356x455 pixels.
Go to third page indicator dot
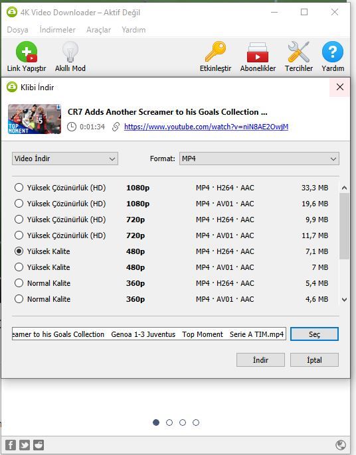(183, 422)
